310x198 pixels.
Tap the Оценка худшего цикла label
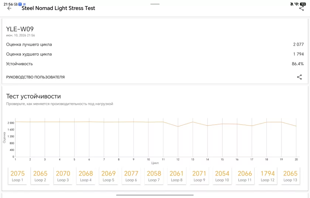(x=29, y=54)
